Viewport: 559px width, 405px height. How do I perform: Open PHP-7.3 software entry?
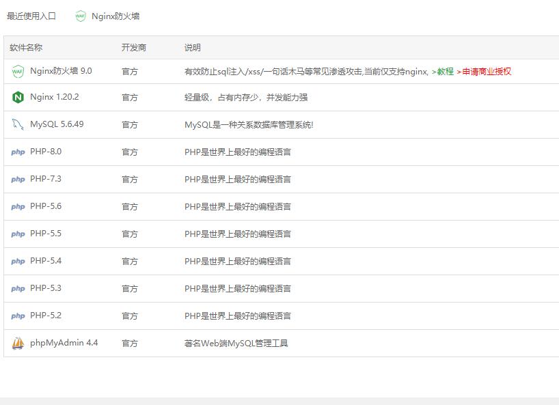[x=46, y=179]
